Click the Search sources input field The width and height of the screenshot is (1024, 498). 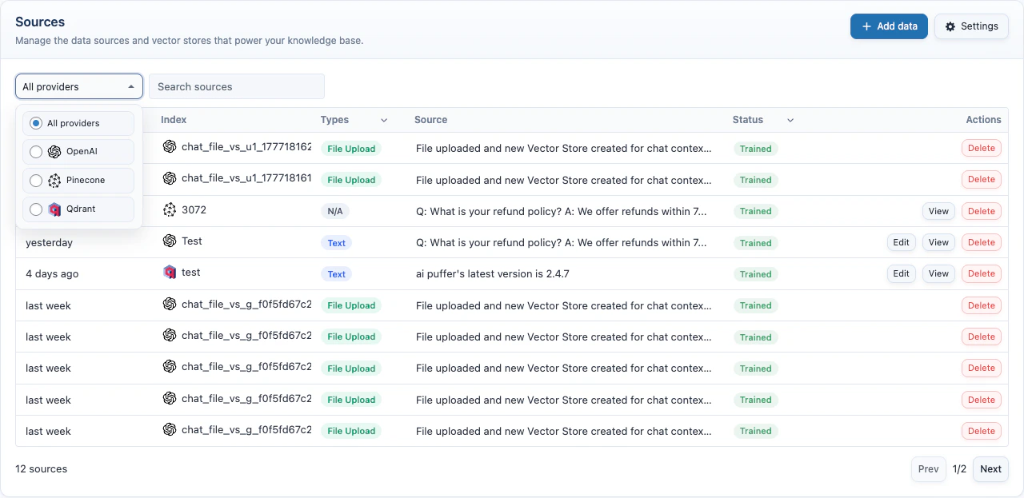point(236,86)
